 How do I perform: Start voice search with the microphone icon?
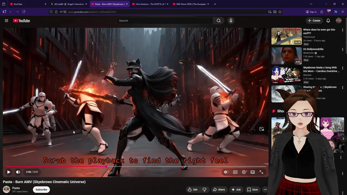coord(231,21)
